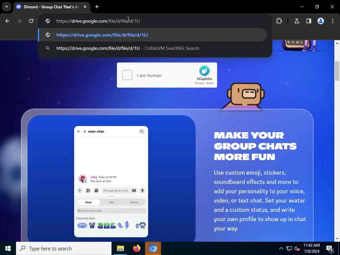Click the browser back arrow
340x255 pixels.
click(x=7, y=21)
